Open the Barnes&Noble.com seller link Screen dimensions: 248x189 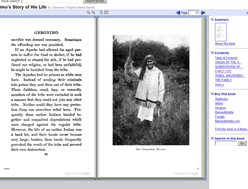(227, 121)
